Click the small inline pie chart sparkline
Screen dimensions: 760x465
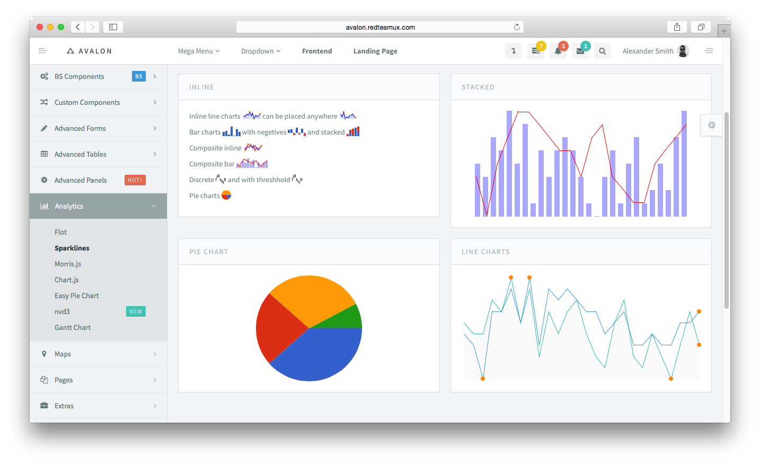pyautogui.click(x=226, y=195)
